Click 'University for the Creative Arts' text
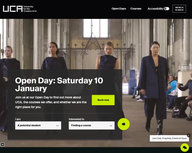The width and height of the screenshot is (192, 153). (30, 9)
